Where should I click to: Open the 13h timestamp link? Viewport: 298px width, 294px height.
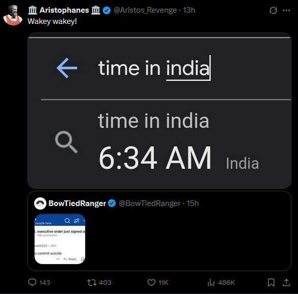(x=189, y=10)
